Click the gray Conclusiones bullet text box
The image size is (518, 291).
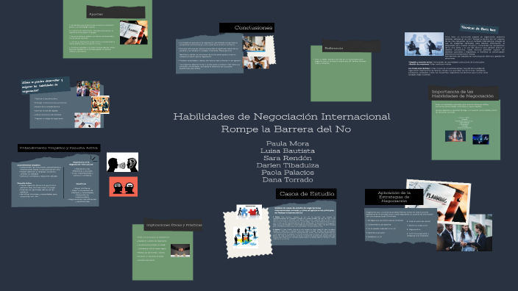[210, 55]
